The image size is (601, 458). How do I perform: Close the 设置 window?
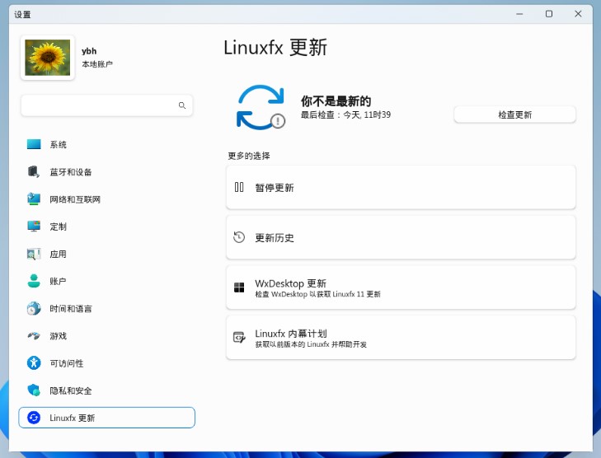(x=578, y=14)
